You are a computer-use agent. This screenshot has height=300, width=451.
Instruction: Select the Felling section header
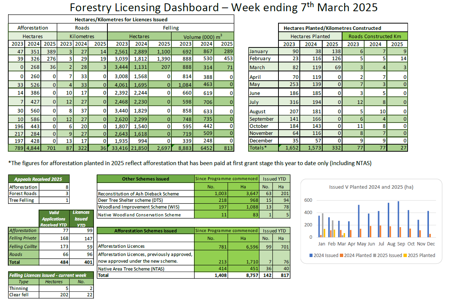click(170, 27)
